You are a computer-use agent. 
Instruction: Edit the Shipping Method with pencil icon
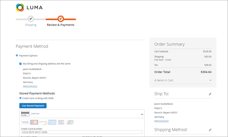pos(210,130)
